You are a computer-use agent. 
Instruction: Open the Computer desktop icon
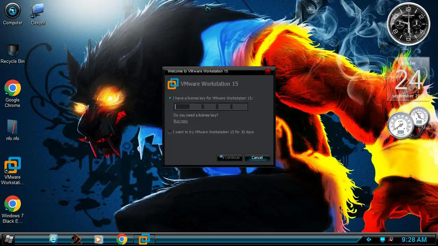[13, 14]
